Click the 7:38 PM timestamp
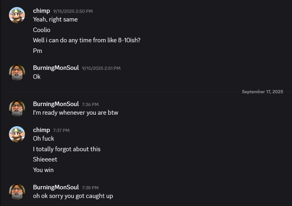Screen dimensions: 292x206 tap(90, 188)
